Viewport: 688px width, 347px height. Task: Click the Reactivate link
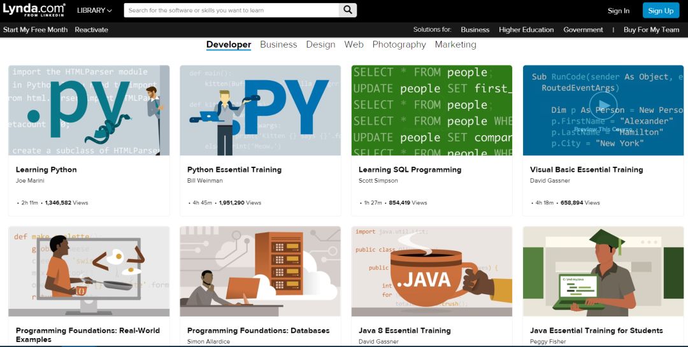pos(91,30)
